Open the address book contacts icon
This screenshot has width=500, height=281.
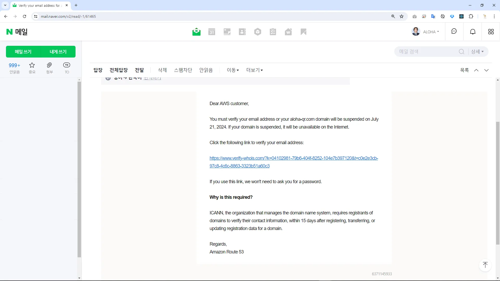click(x=242, y=32)
